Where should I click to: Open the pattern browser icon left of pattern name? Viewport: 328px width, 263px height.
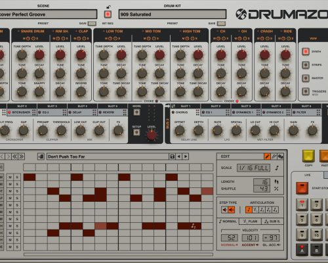(x=41, y=156)
